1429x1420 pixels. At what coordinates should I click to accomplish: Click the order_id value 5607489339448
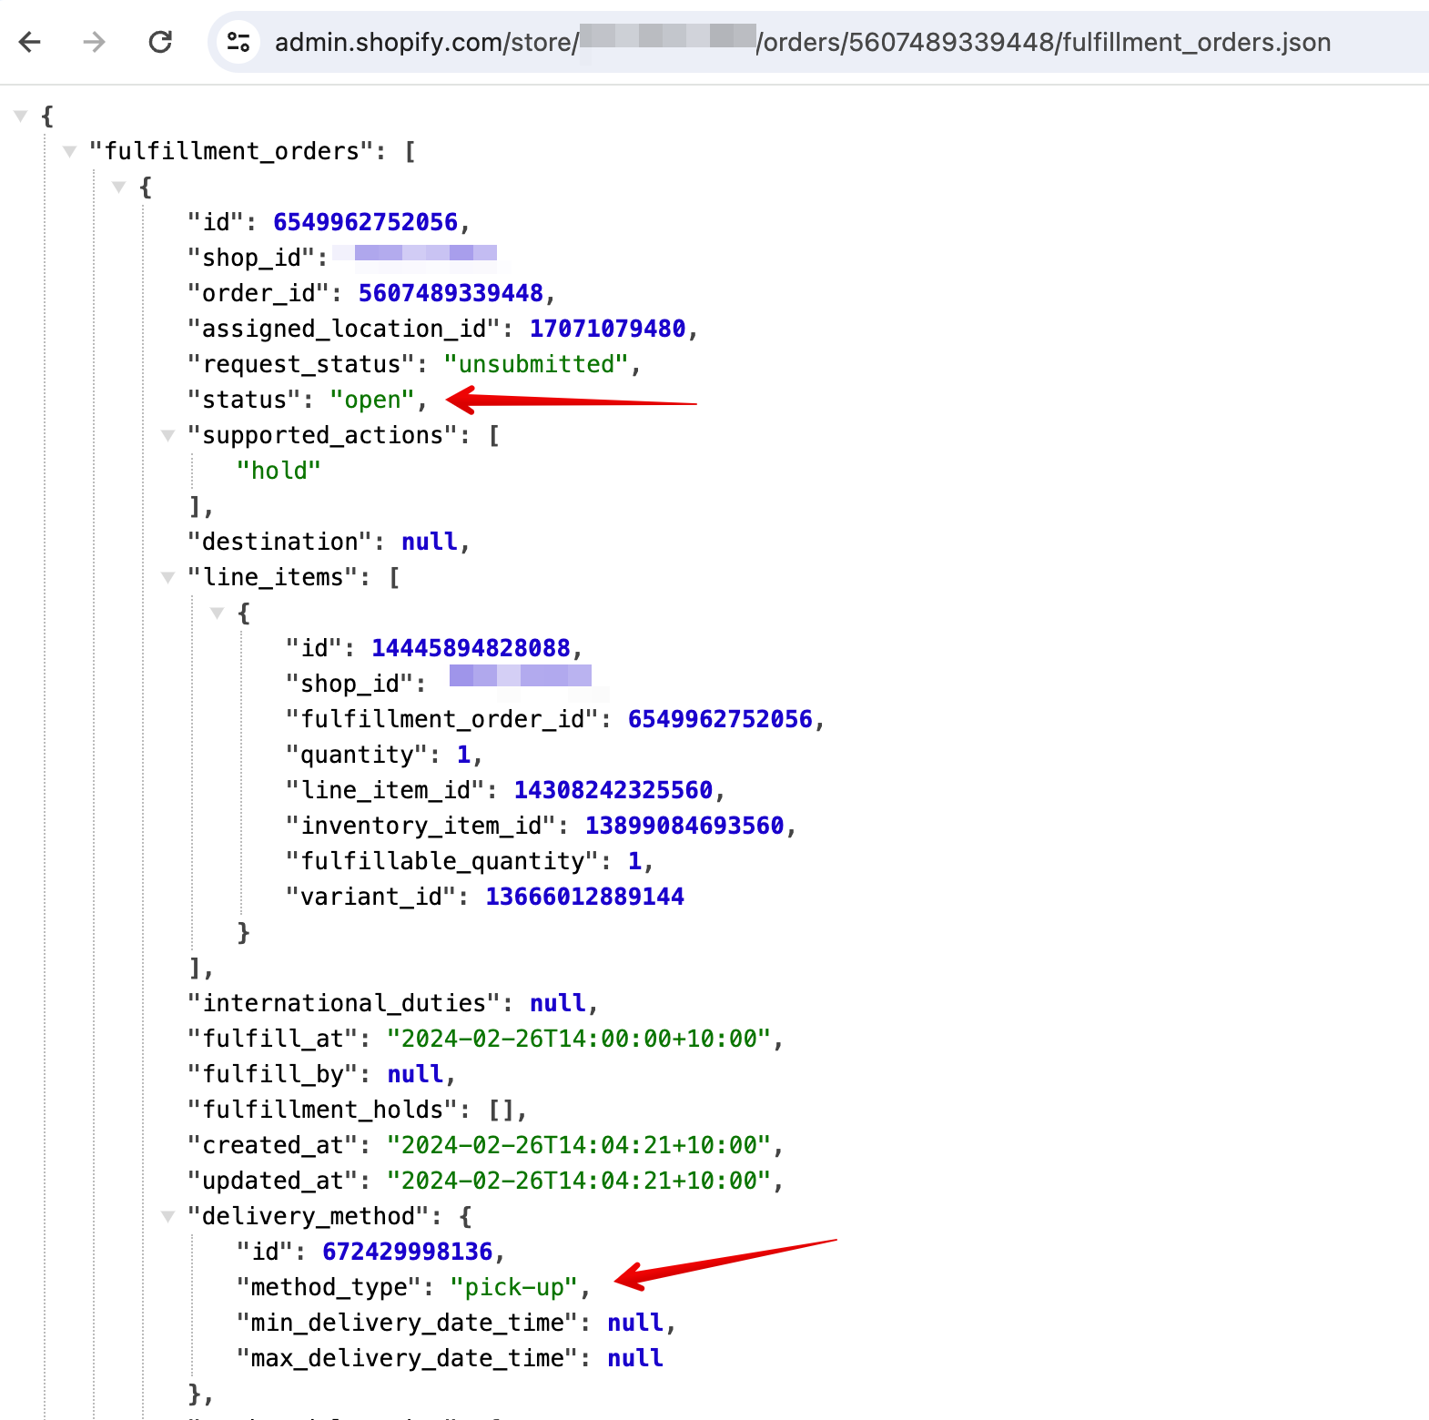click(451, 293)
